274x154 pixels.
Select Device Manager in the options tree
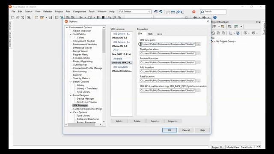coord(86,99)
